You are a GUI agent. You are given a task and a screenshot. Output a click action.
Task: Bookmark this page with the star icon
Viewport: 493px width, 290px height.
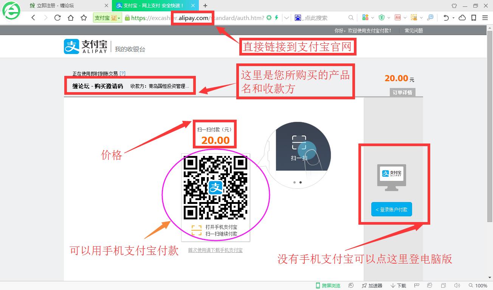coord(84,18)
